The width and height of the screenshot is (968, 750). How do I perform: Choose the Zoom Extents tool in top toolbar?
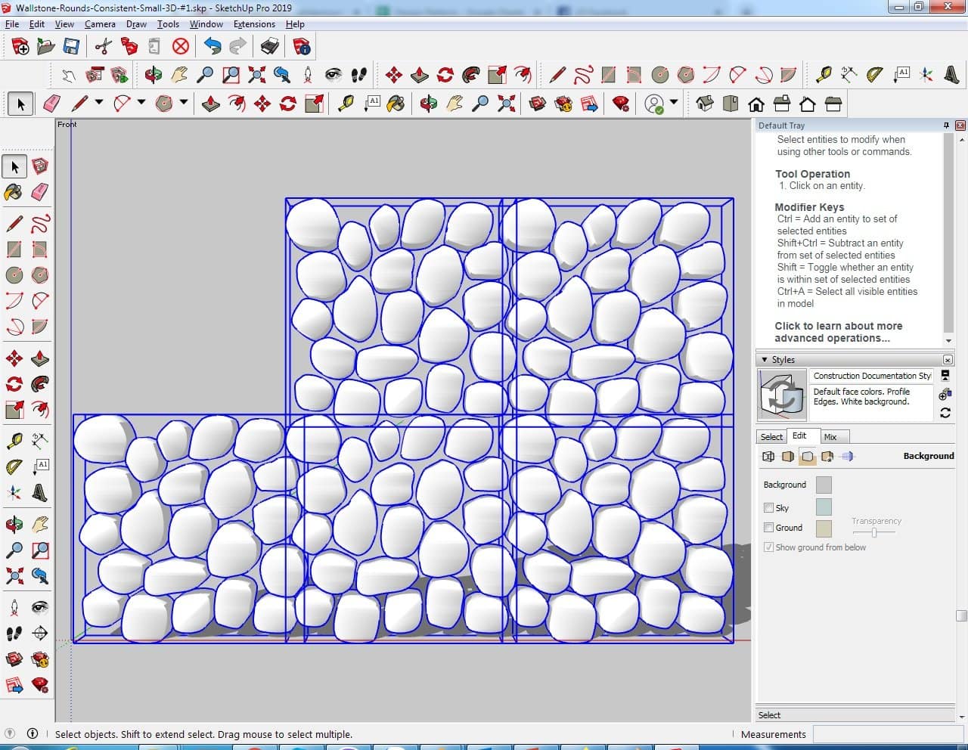click(x=256, y=74)
